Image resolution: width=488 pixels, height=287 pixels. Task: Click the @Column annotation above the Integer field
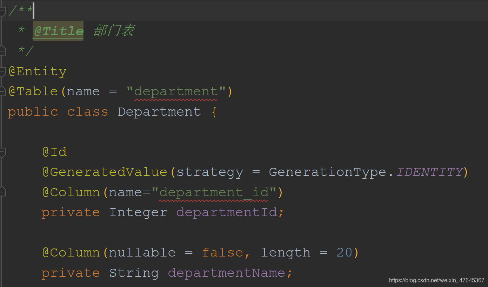[x=71, y=192]
